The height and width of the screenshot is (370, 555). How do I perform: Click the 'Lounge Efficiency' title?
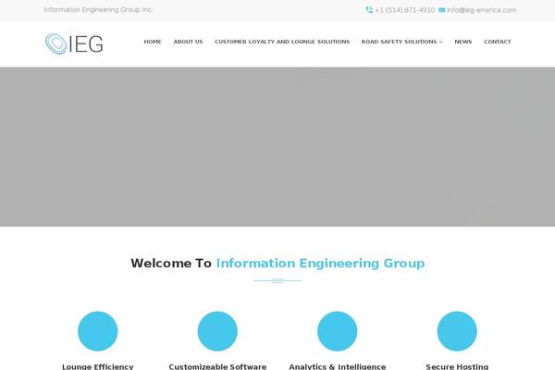98,366
